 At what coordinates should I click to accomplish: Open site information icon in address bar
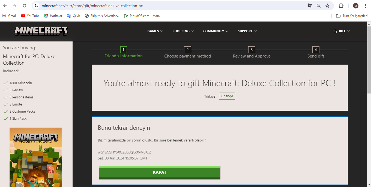point(36,6)
